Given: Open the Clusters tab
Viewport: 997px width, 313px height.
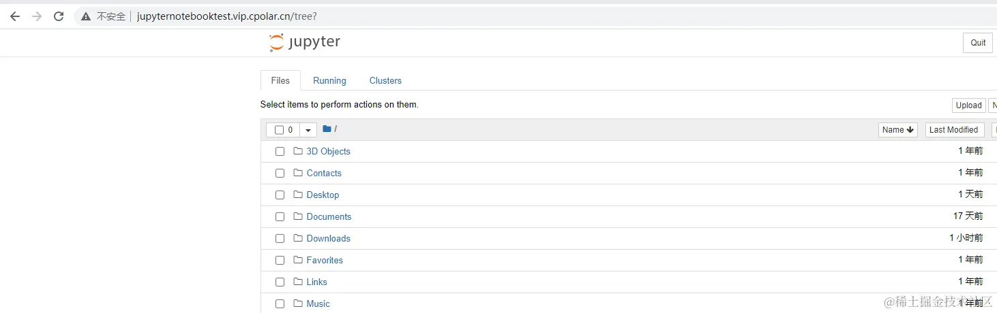Looking at the screenshot, I should (x=385, y=80).
